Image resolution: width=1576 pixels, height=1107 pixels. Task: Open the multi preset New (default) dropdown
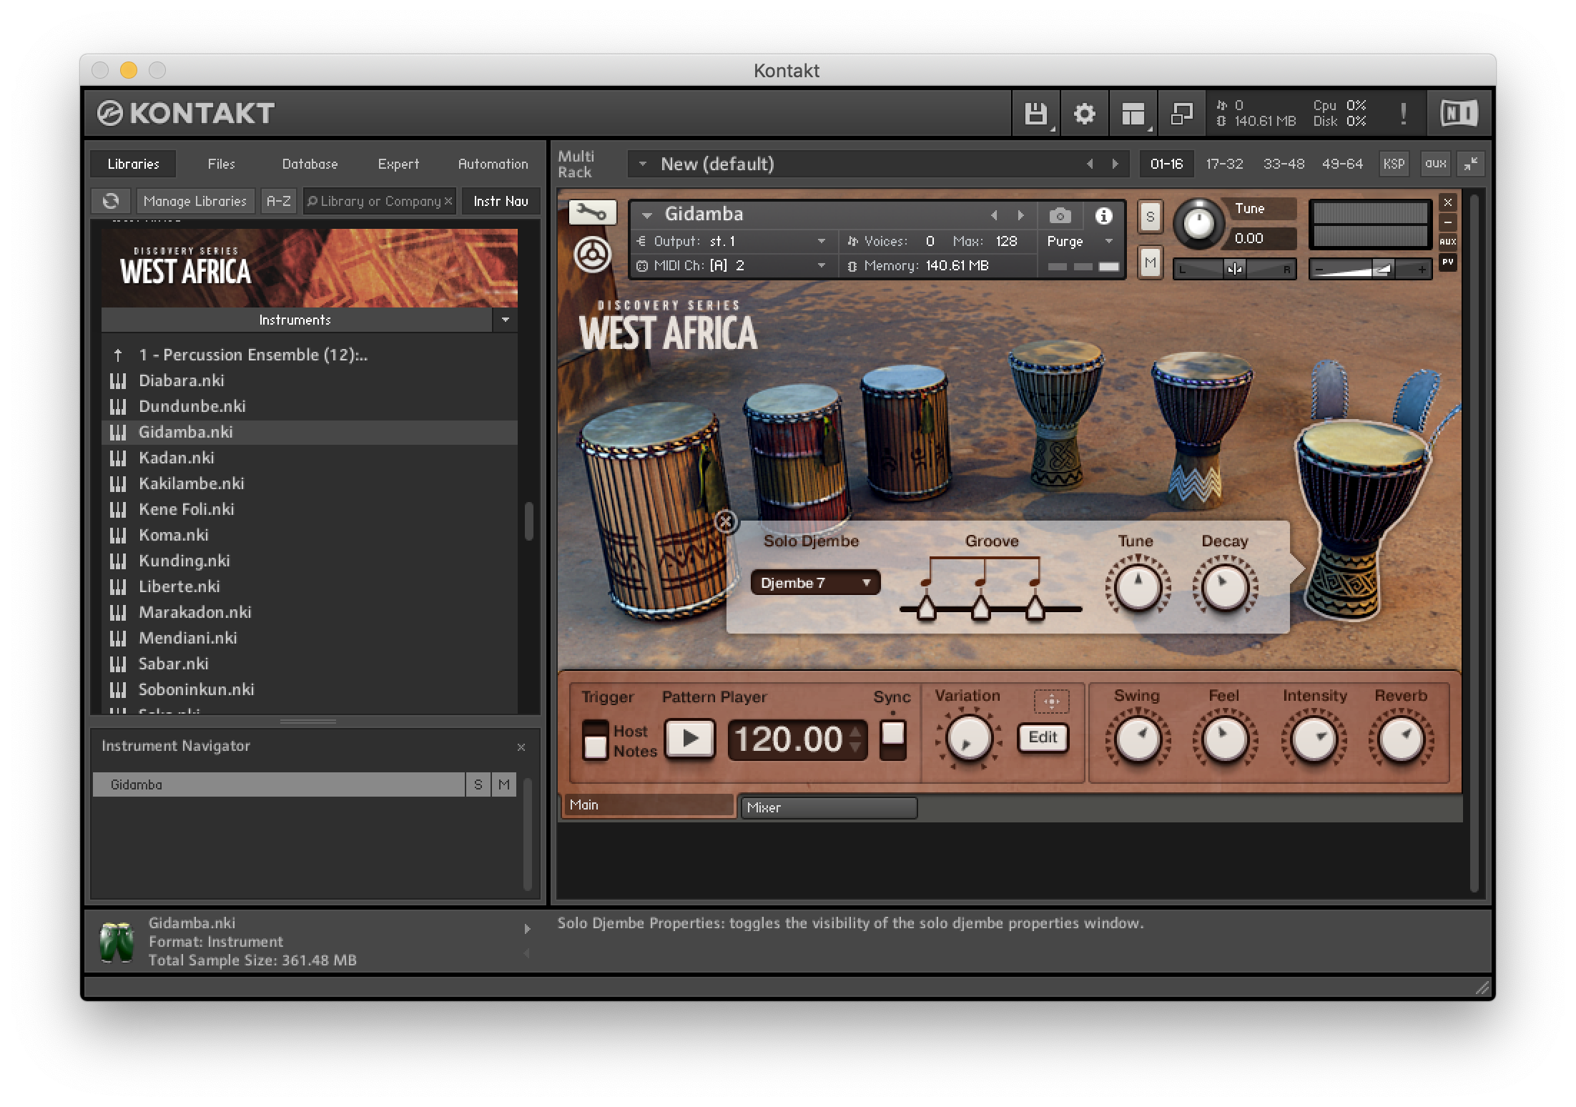pos(643,164)
